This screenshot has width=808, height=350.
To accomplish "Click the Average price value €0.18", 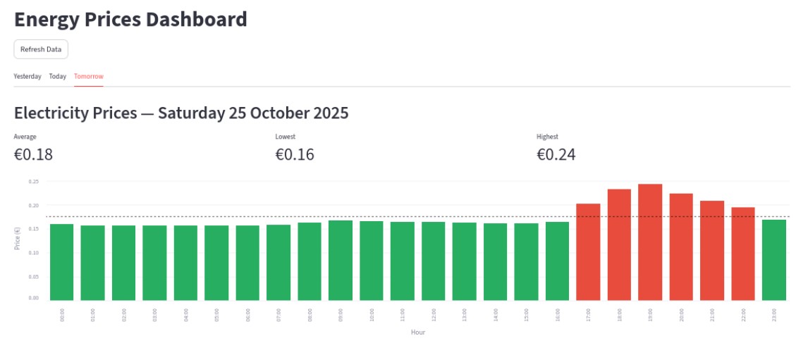I will pyautogui.click(x=33, y=154).
